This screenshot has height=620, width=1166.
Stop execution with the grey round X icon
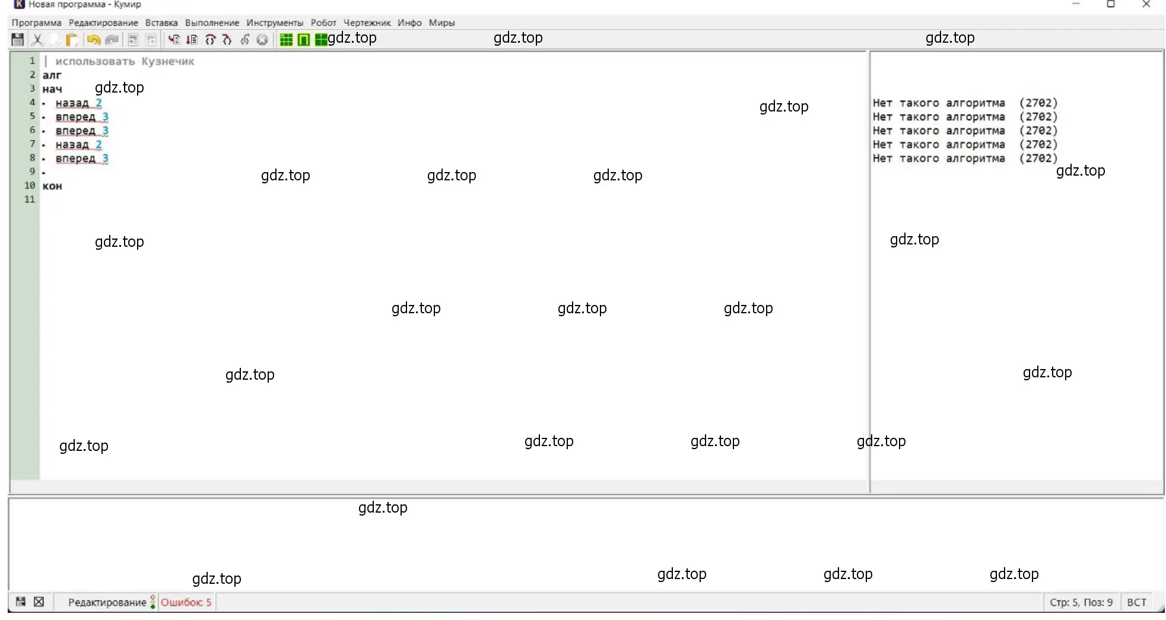(262, 40)
